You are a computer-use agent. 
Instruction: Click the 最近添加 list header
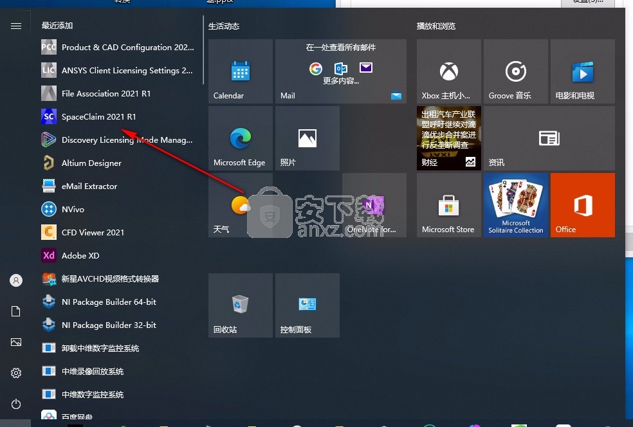point(57,26)
